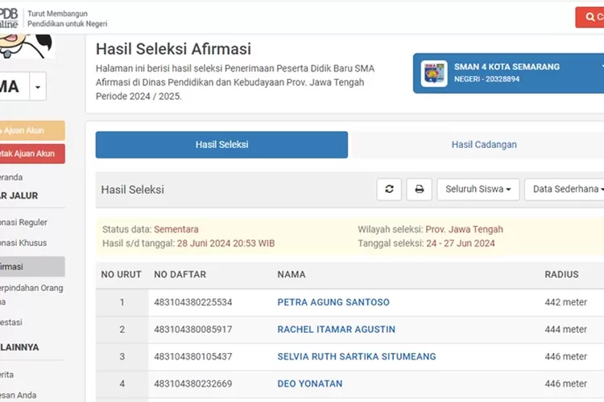Click registration number 483104380105437
The image size is (604, 402).
click(x=193, y=357)
